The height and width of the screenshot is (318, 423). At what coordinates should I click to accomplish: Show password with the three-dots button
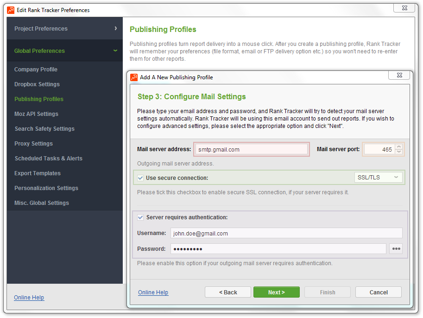click(x=396, y=248)
